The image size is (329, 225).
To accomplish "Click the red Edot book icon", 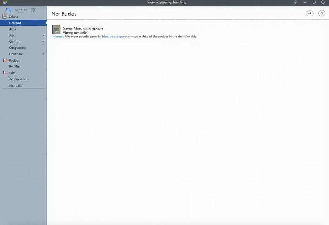I will point(5,73).
